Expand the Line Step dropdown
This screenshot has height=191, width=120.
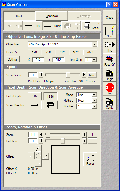point(94,60)
